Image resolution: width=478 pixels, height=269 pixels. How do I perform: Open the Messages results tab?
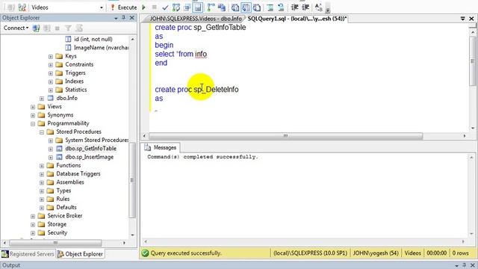[161, 148]
